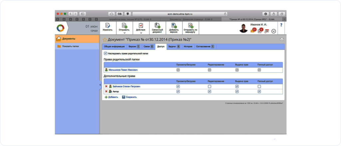
Task: Open the user menu chevron under Иванов И. И.
Action: tap(274, 31)
